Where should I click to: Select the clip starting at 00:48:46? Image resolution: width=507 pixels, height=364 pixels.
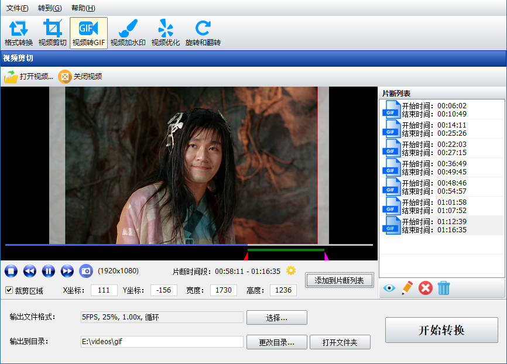click(x=441, y=187)
